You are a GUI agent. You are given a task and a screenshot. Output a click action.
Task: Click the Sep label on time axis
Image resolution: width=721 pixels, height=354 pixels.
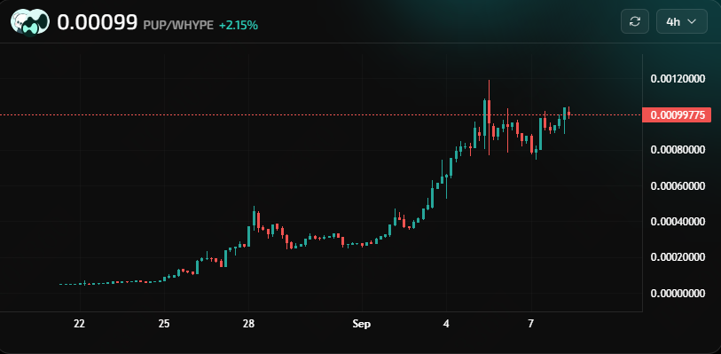[x=362, y=324]
